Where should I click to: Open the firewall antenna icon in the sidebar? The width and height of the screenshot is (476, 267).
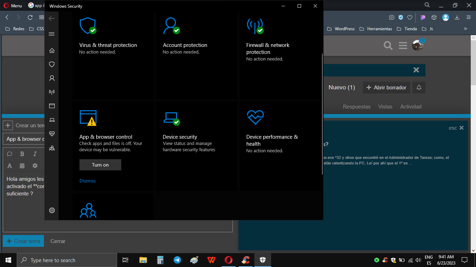[52, 92]
